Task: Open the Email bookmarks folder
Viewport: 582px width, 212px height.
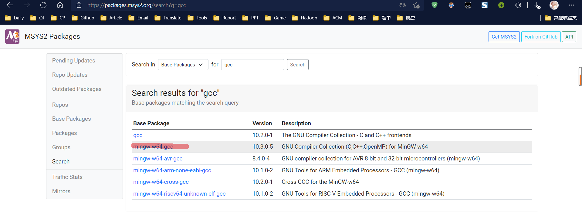Action: tap(138, 18)
